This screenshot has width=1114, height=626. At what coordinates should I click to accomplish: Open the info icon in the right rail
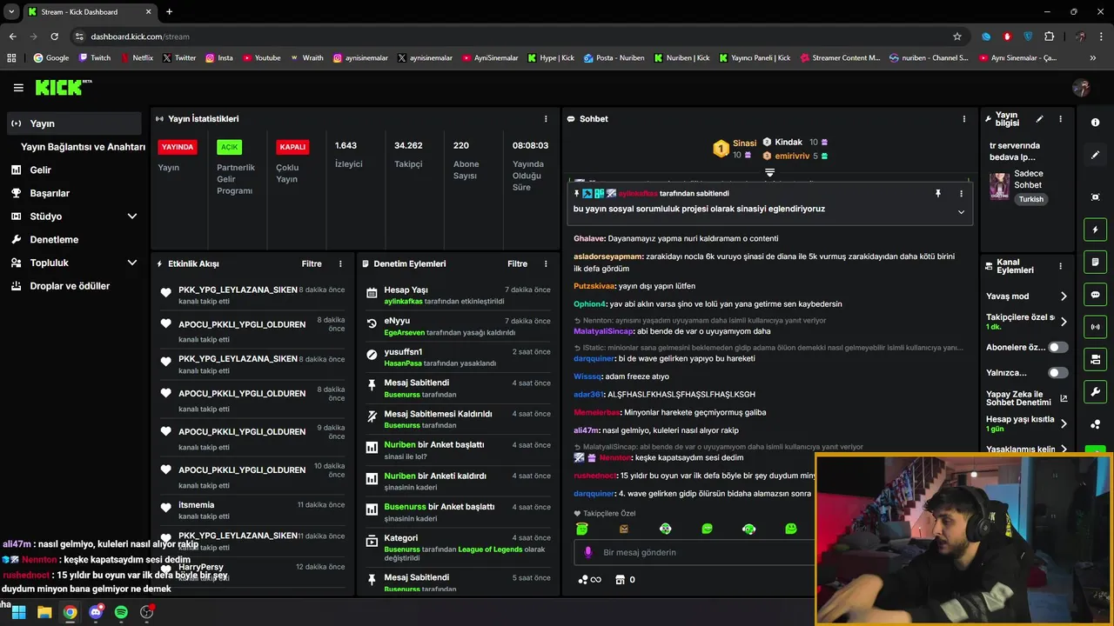pos(1095,123)
